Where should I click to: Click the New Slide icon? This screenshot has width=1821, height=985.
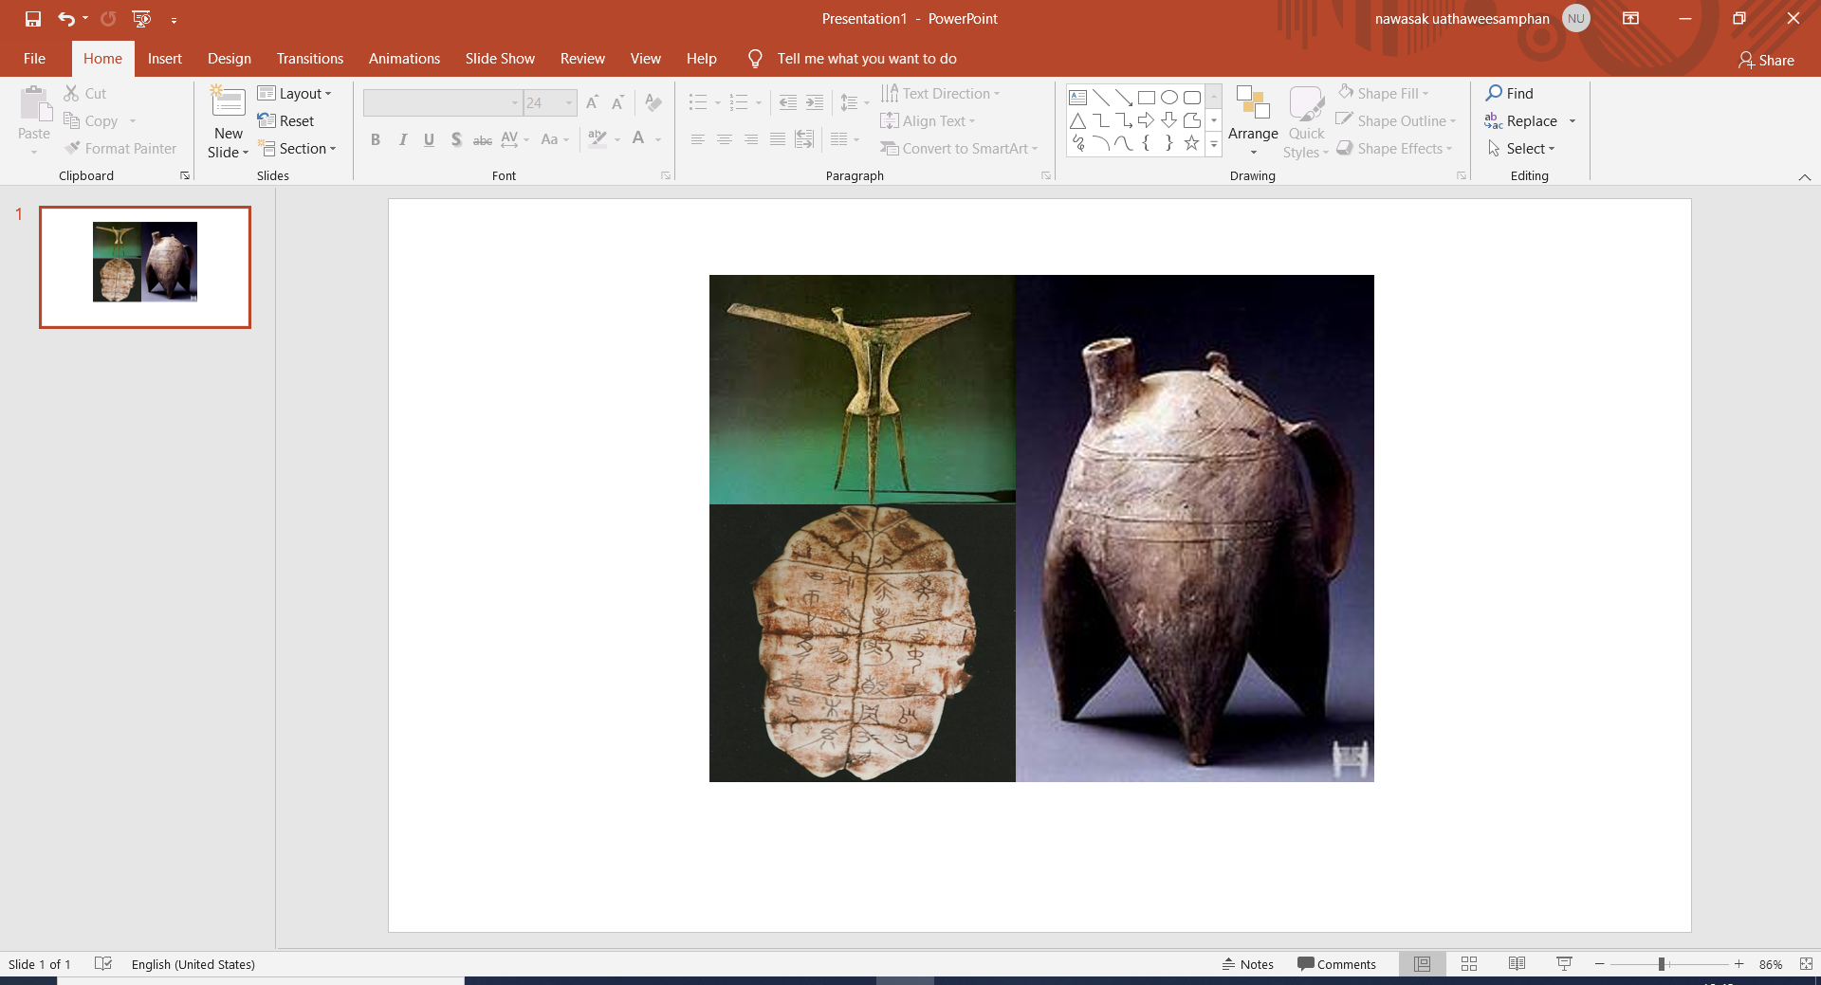pyautogui.click(x=228, y=102)
